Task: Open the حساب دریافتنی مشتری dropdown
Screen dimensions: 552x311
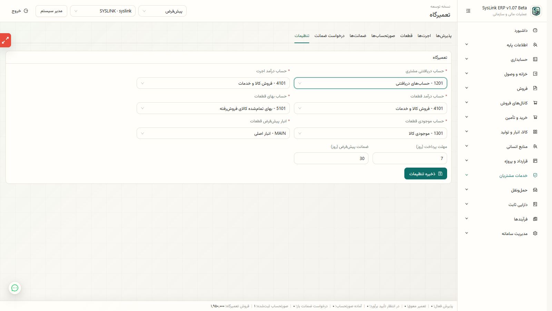Action: [x=371, y=83]
